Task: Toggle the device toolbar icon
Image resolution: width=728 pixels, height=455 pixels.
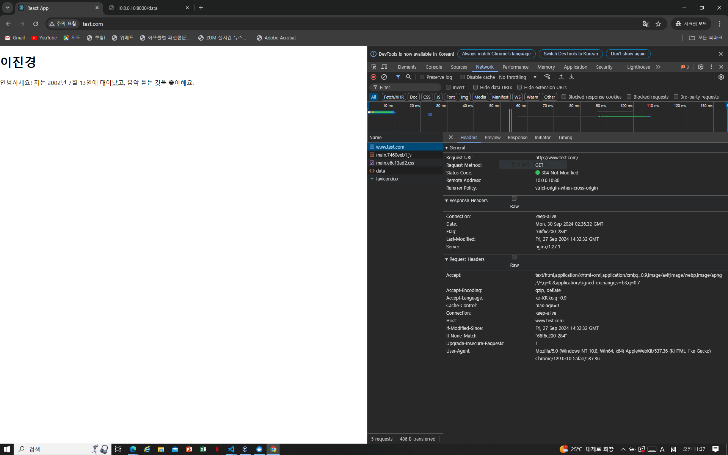Action: (x=384, y=67)
